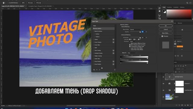This screenshot has width=193, height=109.
Task: Enable the Stroke effect checkbox
Action: pos(93,40)
